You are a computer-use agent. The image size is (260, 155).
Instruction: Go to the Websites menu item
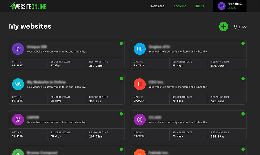pos(157,6)
